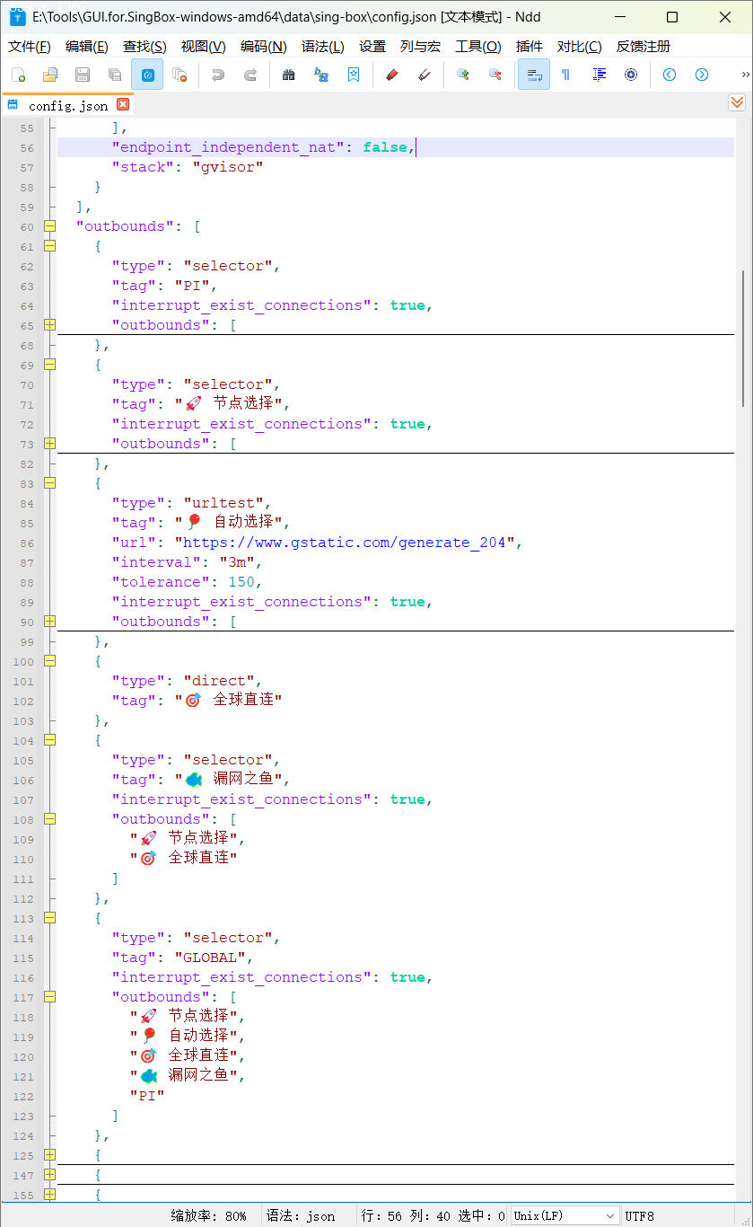
Task: Expand the folded outbounds at line 65
Action: click(49, 325)
